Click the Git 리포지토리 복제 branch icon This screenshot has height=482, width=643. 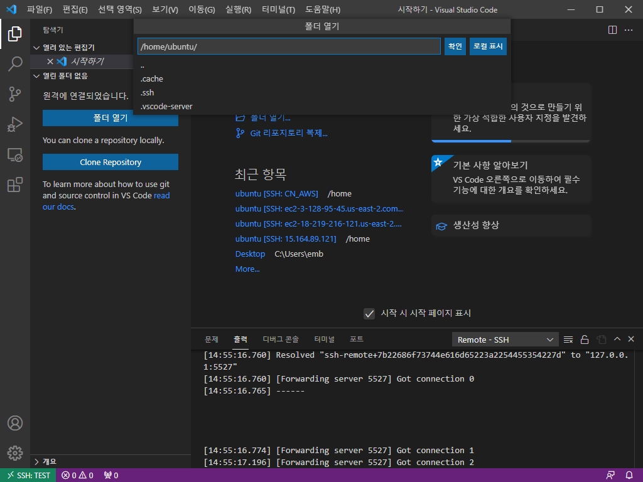point(240,133)
